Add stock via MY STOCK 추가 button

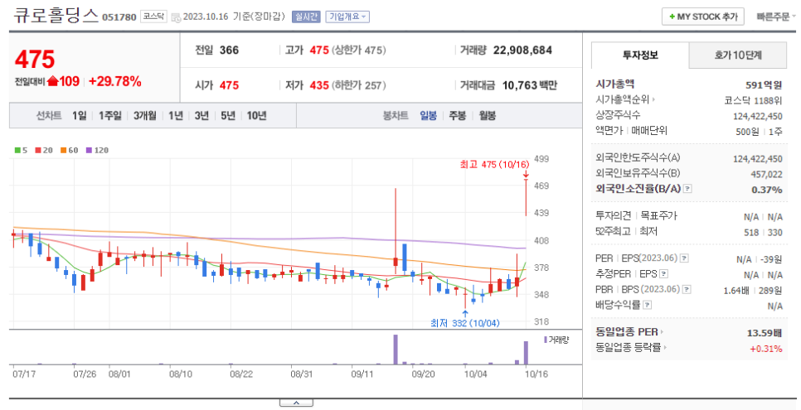click(703, 17)
